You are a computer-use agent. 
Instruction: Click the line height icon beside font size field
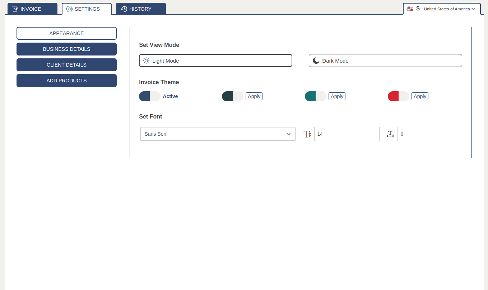[x=307, y=134]
